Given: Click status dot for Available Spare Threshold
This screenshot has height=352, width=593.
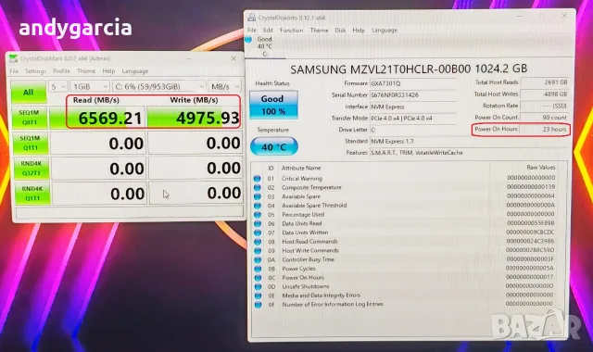Looking at the screenshot, I should 258,206.
